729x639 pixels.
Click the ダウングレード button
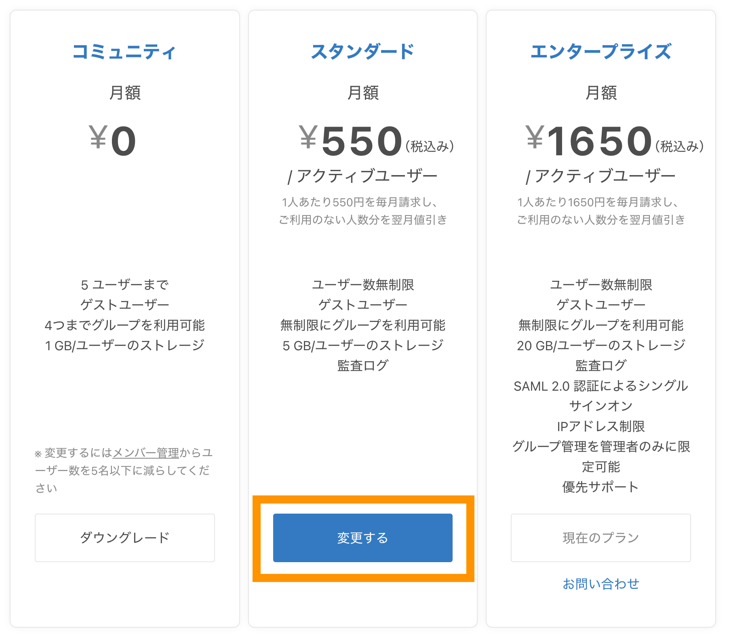pos(124,537)
